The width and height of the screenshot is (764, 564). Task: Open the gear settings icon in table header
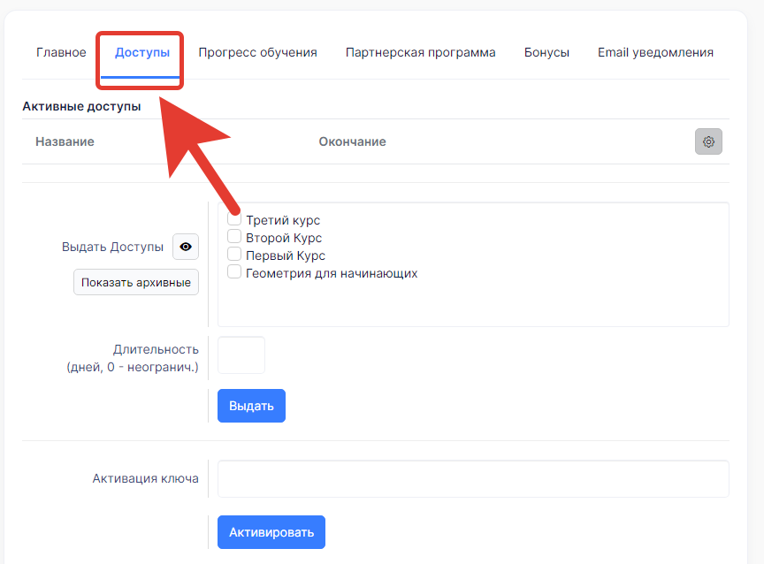[708, 141]
